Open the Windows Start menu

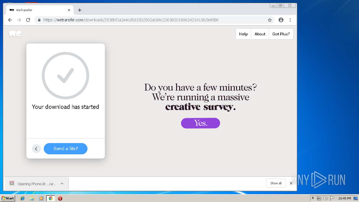coord(8,198)
